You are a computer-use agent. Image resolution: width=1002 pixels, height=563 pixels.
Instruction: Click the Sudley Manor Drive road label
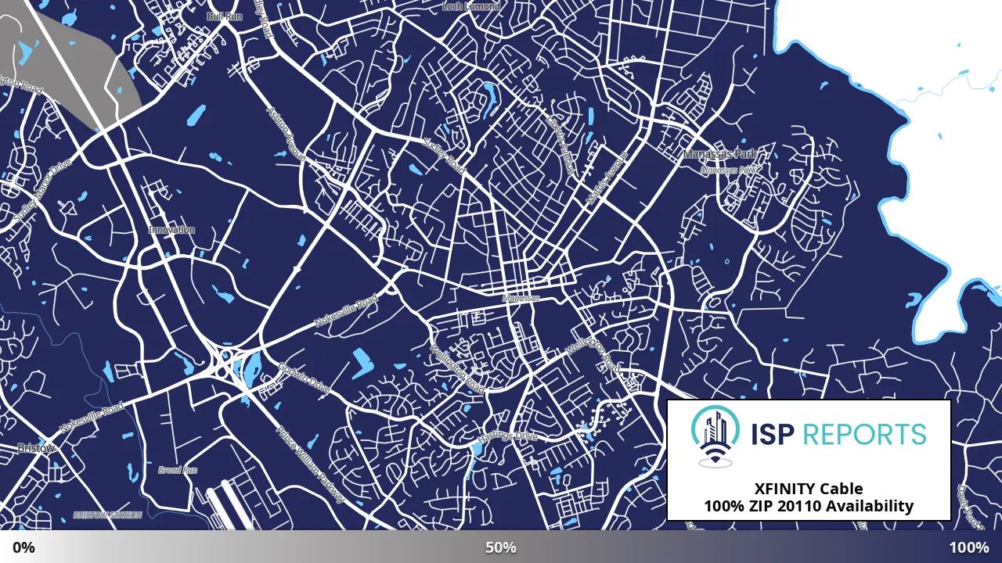pos(42,190)
